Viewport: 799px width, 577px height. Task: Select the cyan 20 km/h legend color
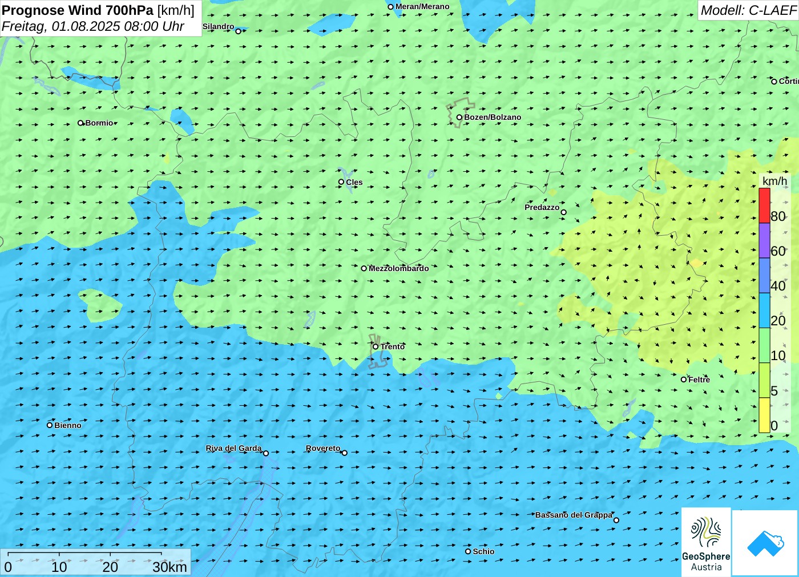click(764, 310)
